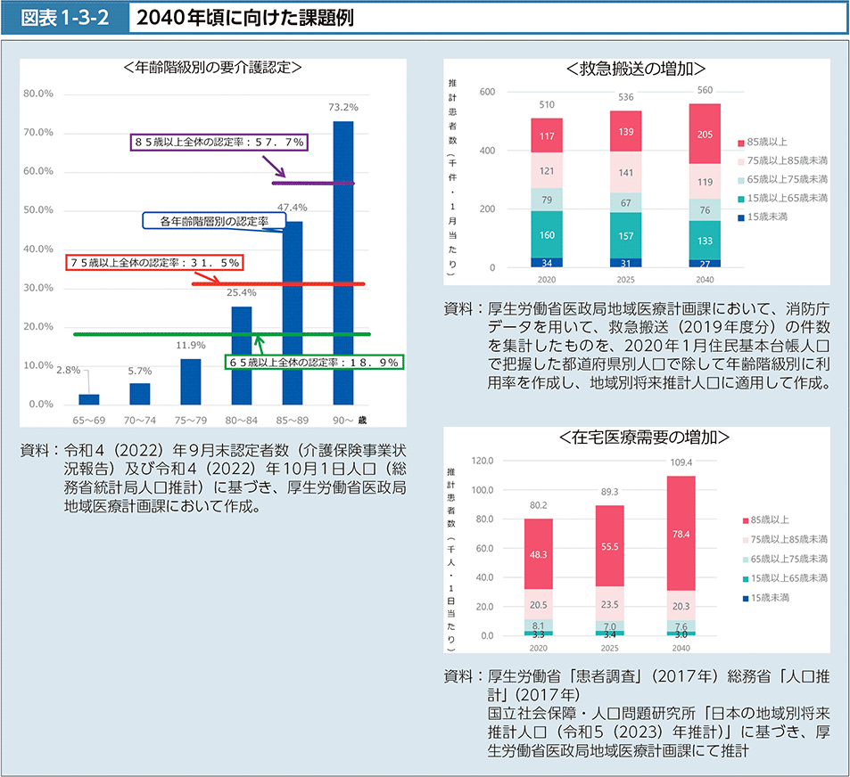This screenshot has width=850, height=777.
Task: Click the 80〜84 age axis label
Action: coord(241,421)
